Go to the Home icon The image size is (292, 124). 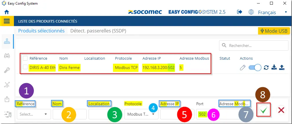(7, 12)
